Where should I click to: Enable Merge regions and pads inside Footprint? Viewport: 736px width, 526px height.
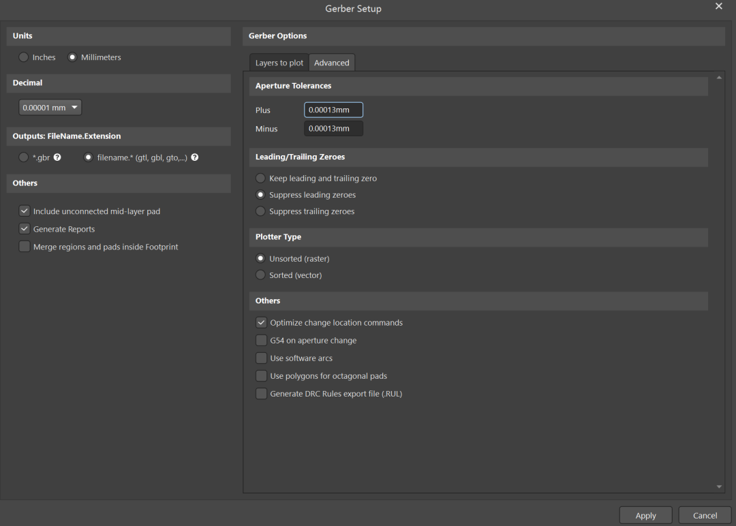point(25,247)
